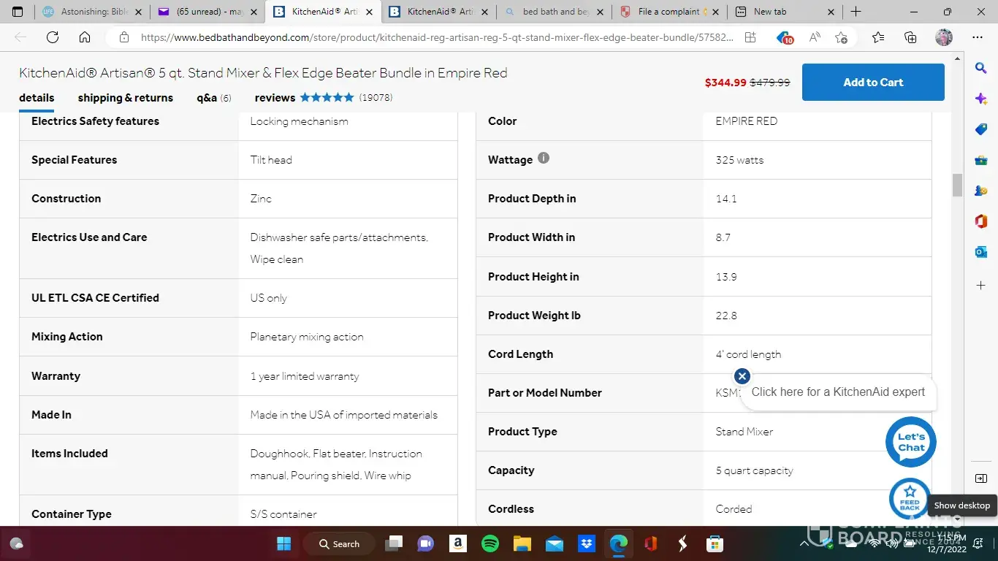998x561 pixels.
Task: Click the Wattage info icon
Action: [544, 158]
